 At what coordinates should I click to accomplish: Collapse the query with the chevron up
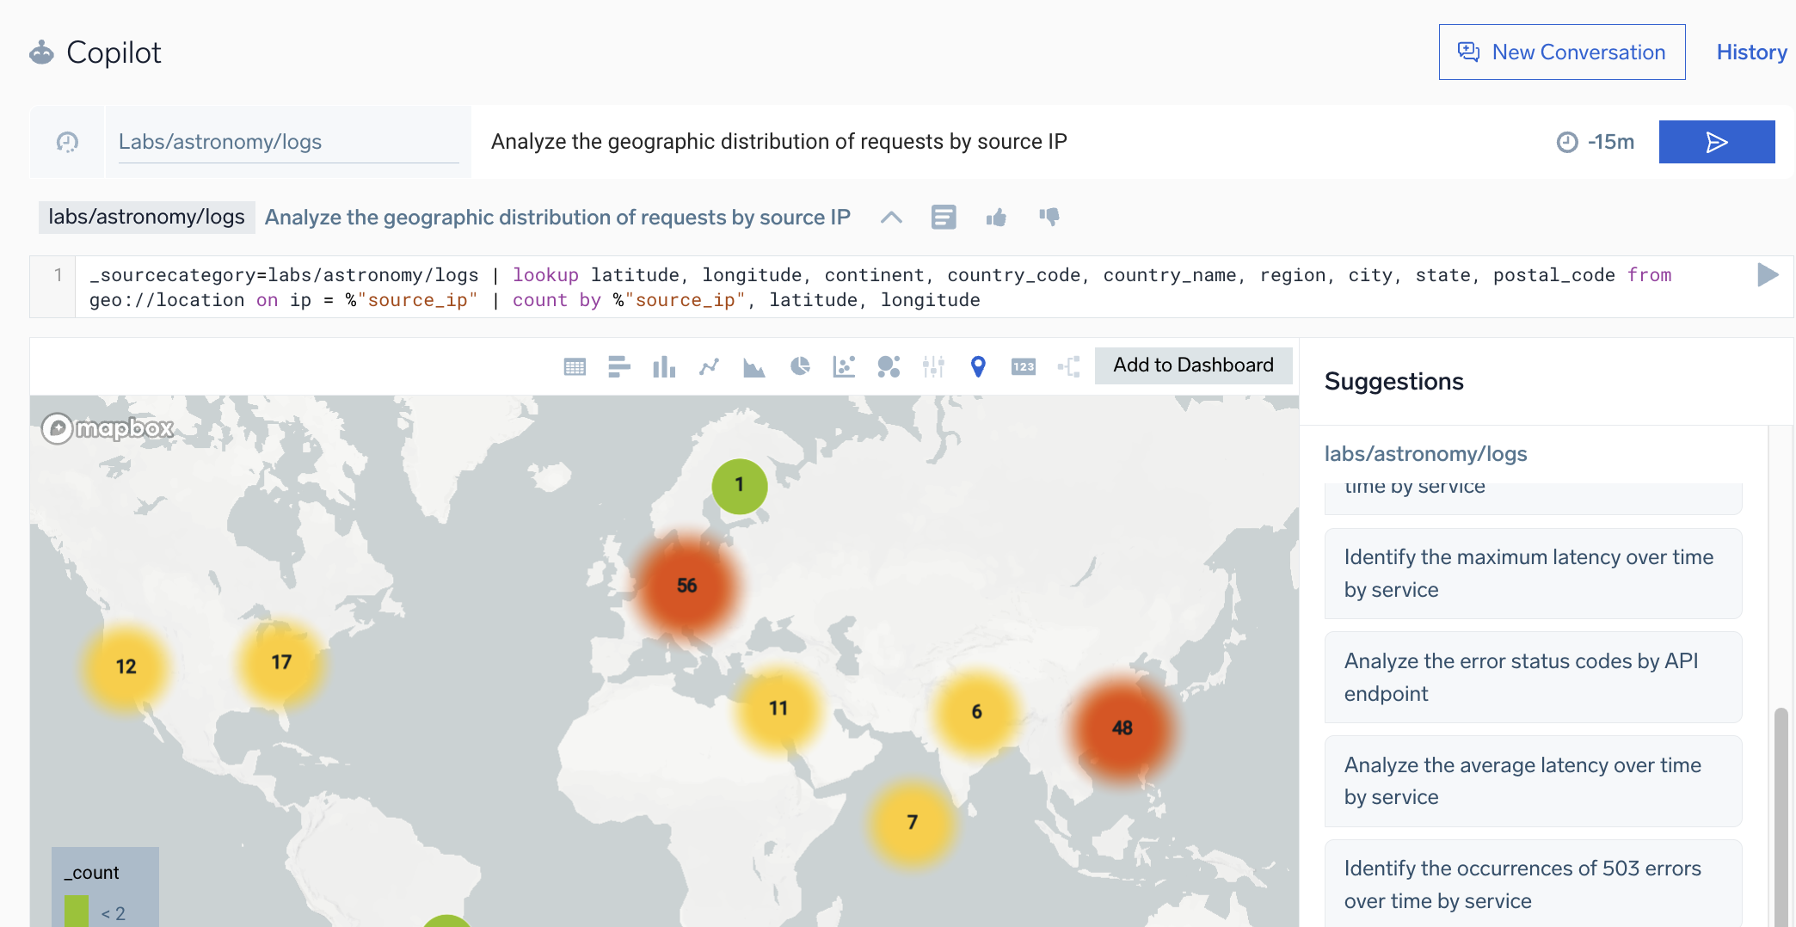[x=891, y=218]
